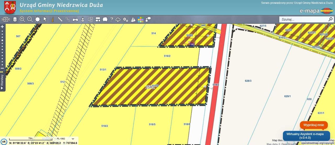The width and height of the screenshot is (335, 145).
Task: Click parcel label 514
Action: click(x=154, y=33)
